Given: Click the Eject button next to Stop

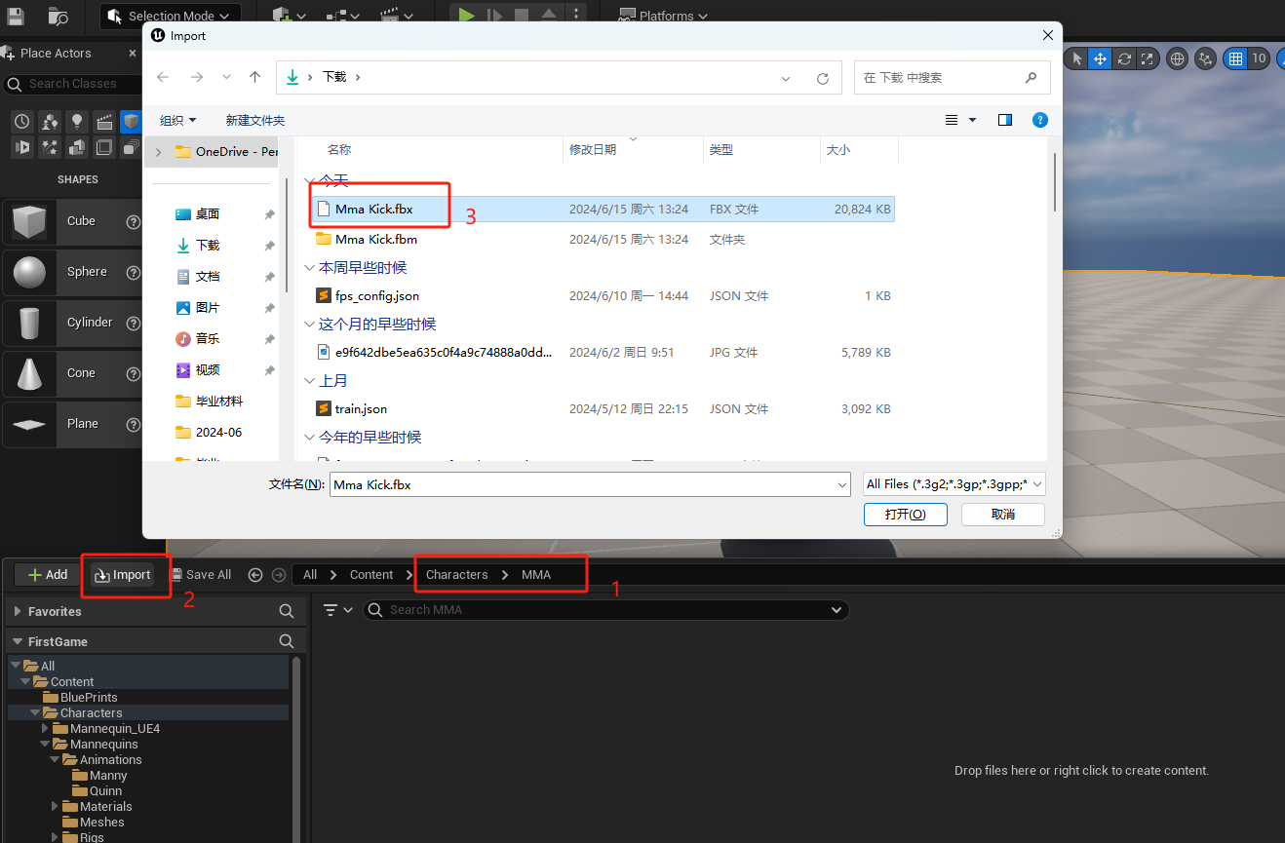Looking at the screenshot, I should point(549,16).
